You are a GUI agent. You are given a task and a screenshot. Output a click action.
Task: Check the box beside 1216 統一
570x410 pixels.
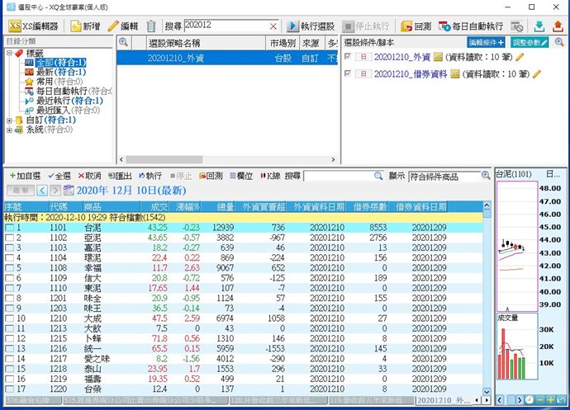coord(9,349)
